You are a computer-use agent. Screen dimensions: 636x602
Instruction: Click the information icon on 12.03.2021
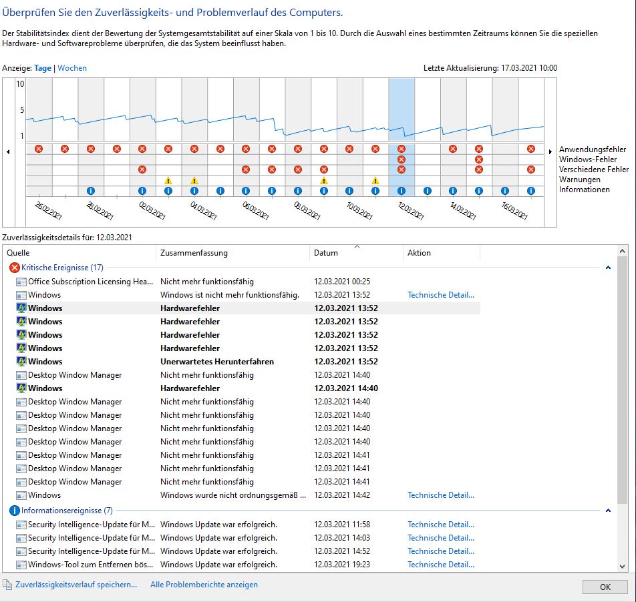[402, 191]
